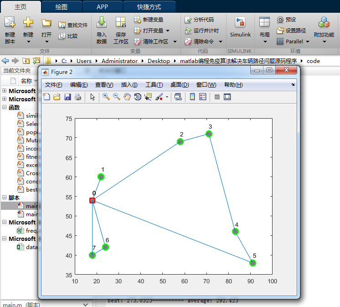
Task: Expand the first Microsoft group
Action: [5, 90]
